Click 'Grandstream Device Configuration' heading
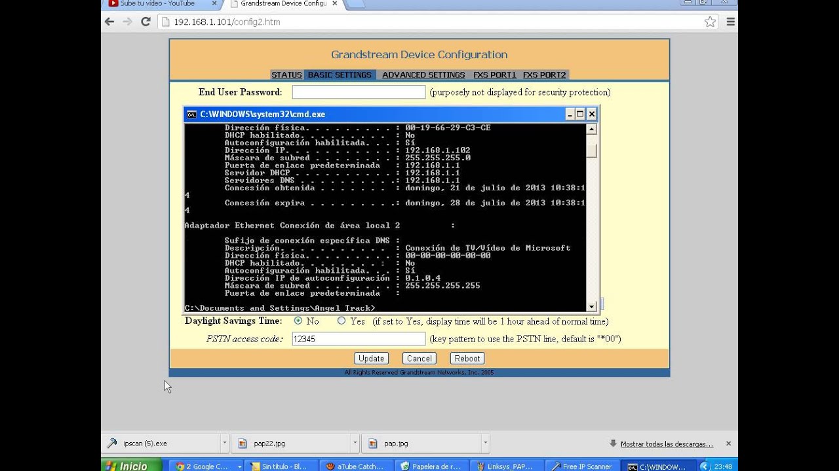839x471 pixels. coord(419,54)
